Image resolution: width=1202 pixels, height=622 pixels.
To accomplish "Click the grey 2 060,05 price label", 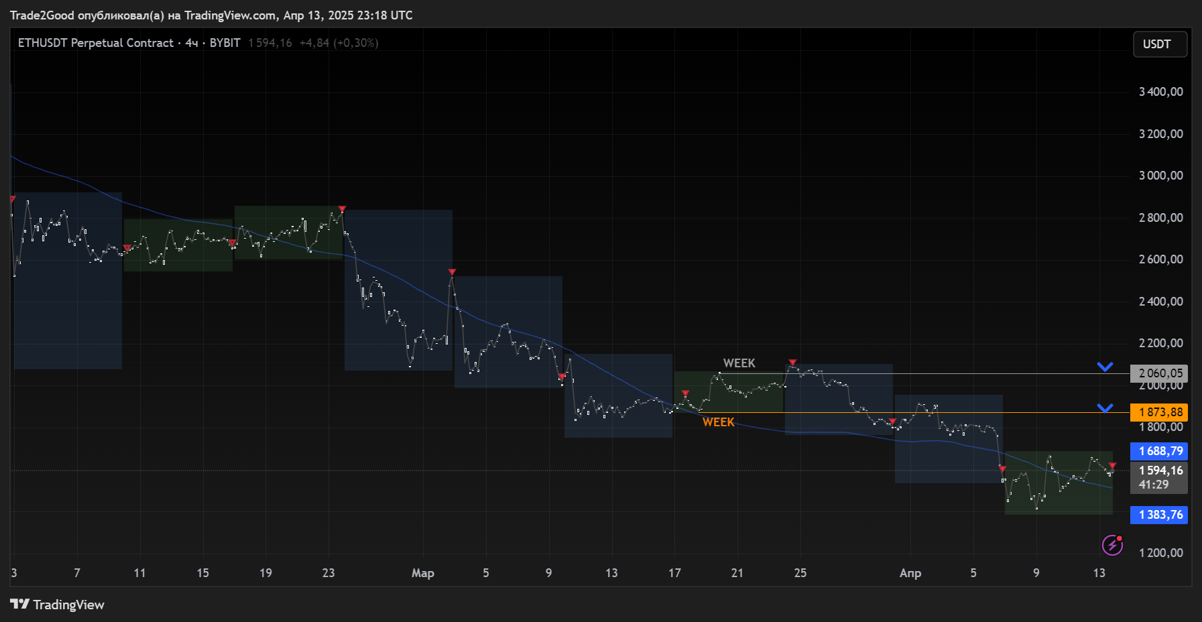I will pyautogui.click(x=1159, y=373).
